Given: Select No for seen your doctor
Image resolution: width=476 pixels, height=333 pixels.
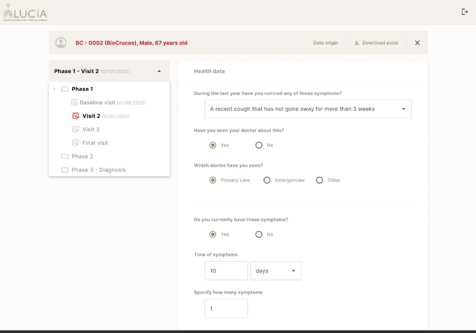Looking at the screenshot, I should pyautogui.click(x=259, y=145).
